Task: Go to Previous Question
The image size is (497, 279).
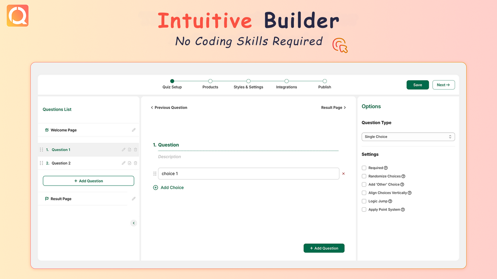Action: pyautogui.click(x=169, y=108)
